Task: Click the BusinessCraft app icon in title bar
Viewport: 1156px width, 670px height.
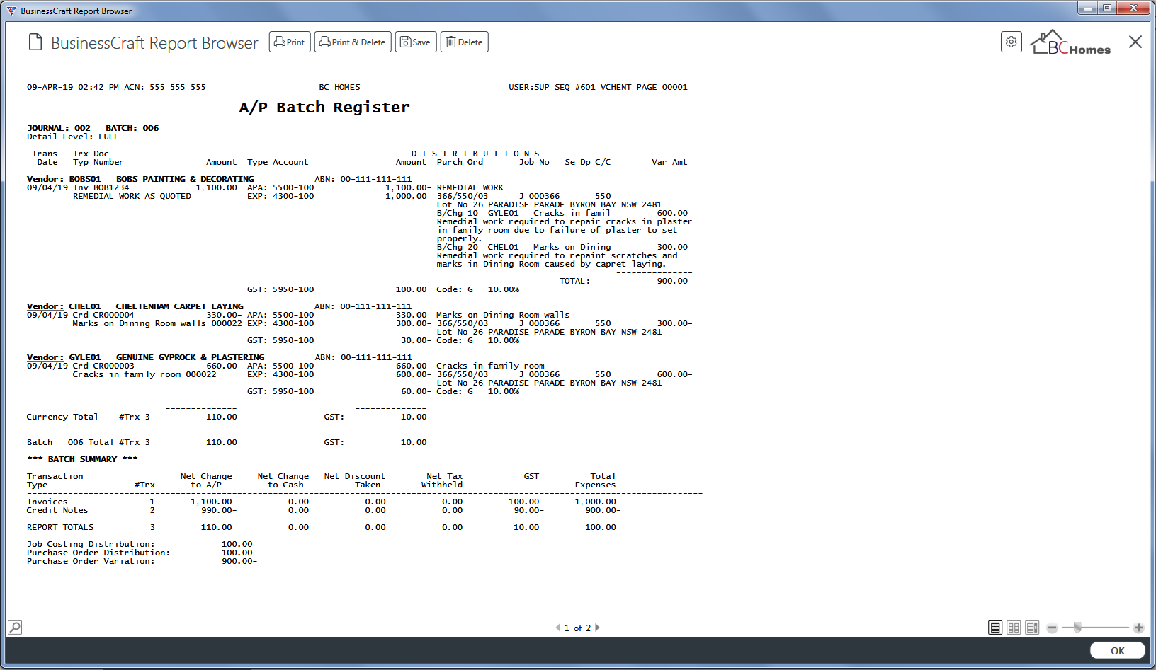Action: point(11,11)
